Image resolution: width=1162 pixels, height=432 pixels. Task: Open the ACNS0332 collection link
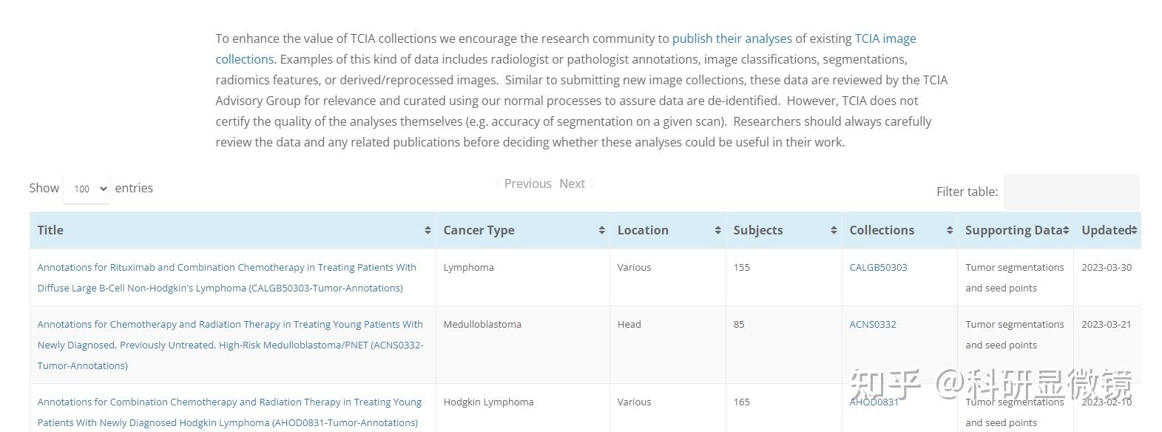click(x=872, y=324)
